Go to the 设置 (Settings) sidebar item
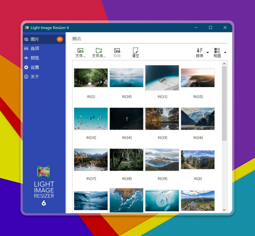Screen dimensions: 255x236 35,67
